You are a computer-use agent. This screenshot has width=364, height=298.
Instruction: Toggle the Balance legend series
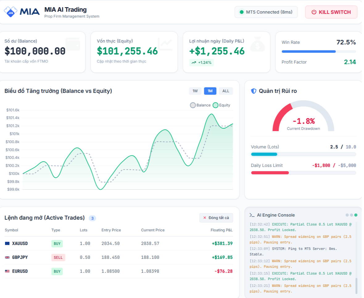click(200, 105)
